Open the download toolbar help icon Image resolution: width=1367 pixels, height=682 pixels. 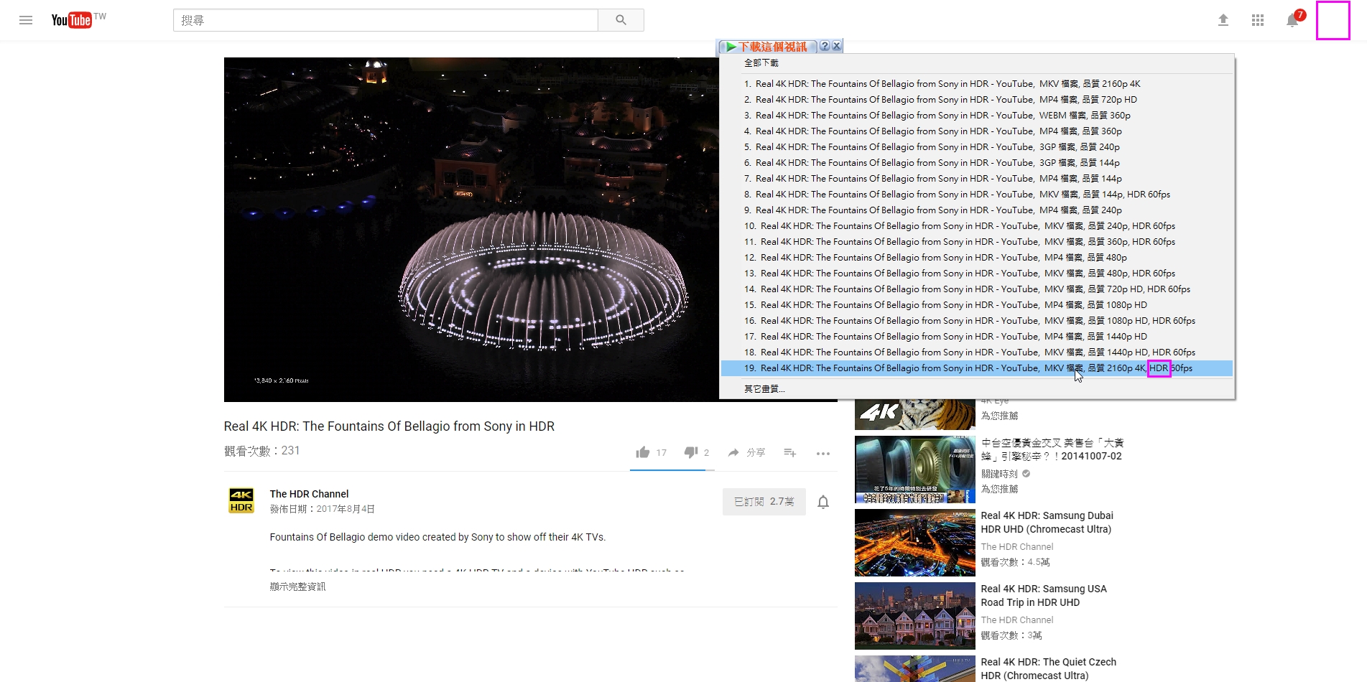[x=825, y=46]
